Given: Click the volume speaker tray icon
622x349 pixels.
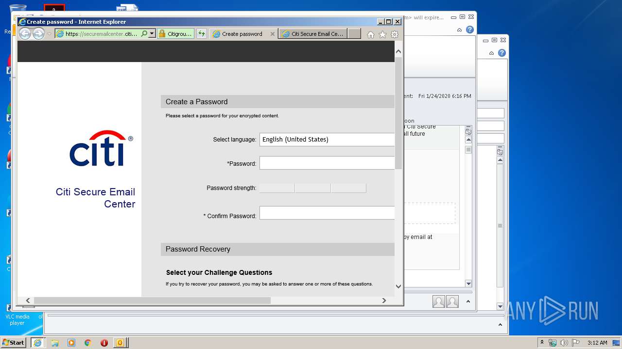Looking at the screenshot, I should [564, 343].
